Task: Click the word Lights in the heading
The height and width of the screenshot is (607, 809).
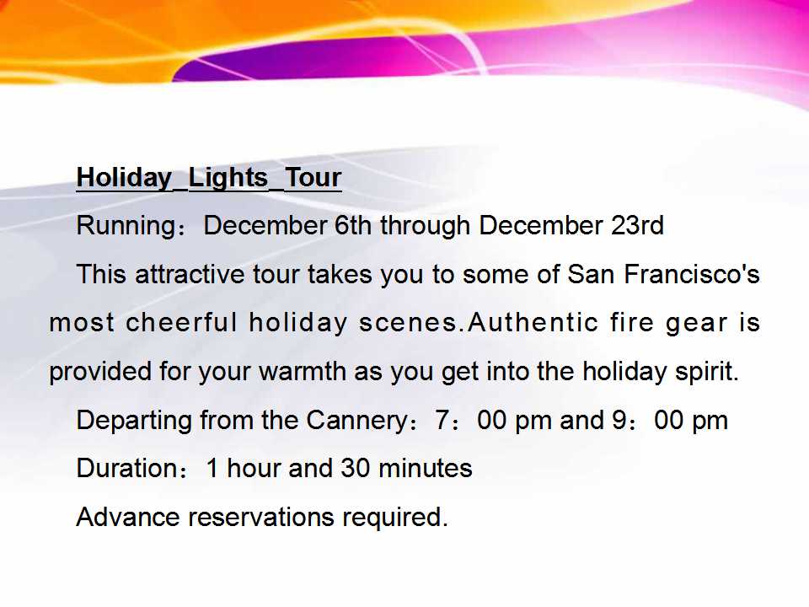Action: (x=228, y=179)
